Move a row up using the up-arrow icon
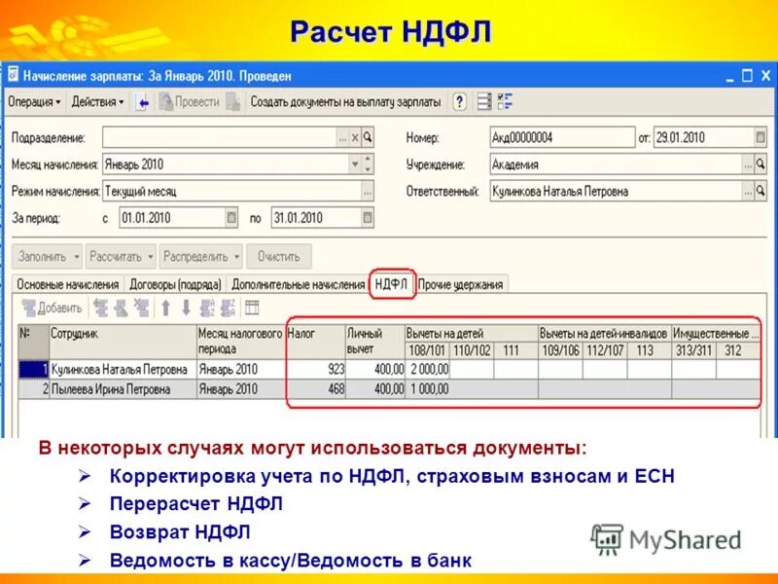This screenshot has width=778, height=584. point(165,308)
